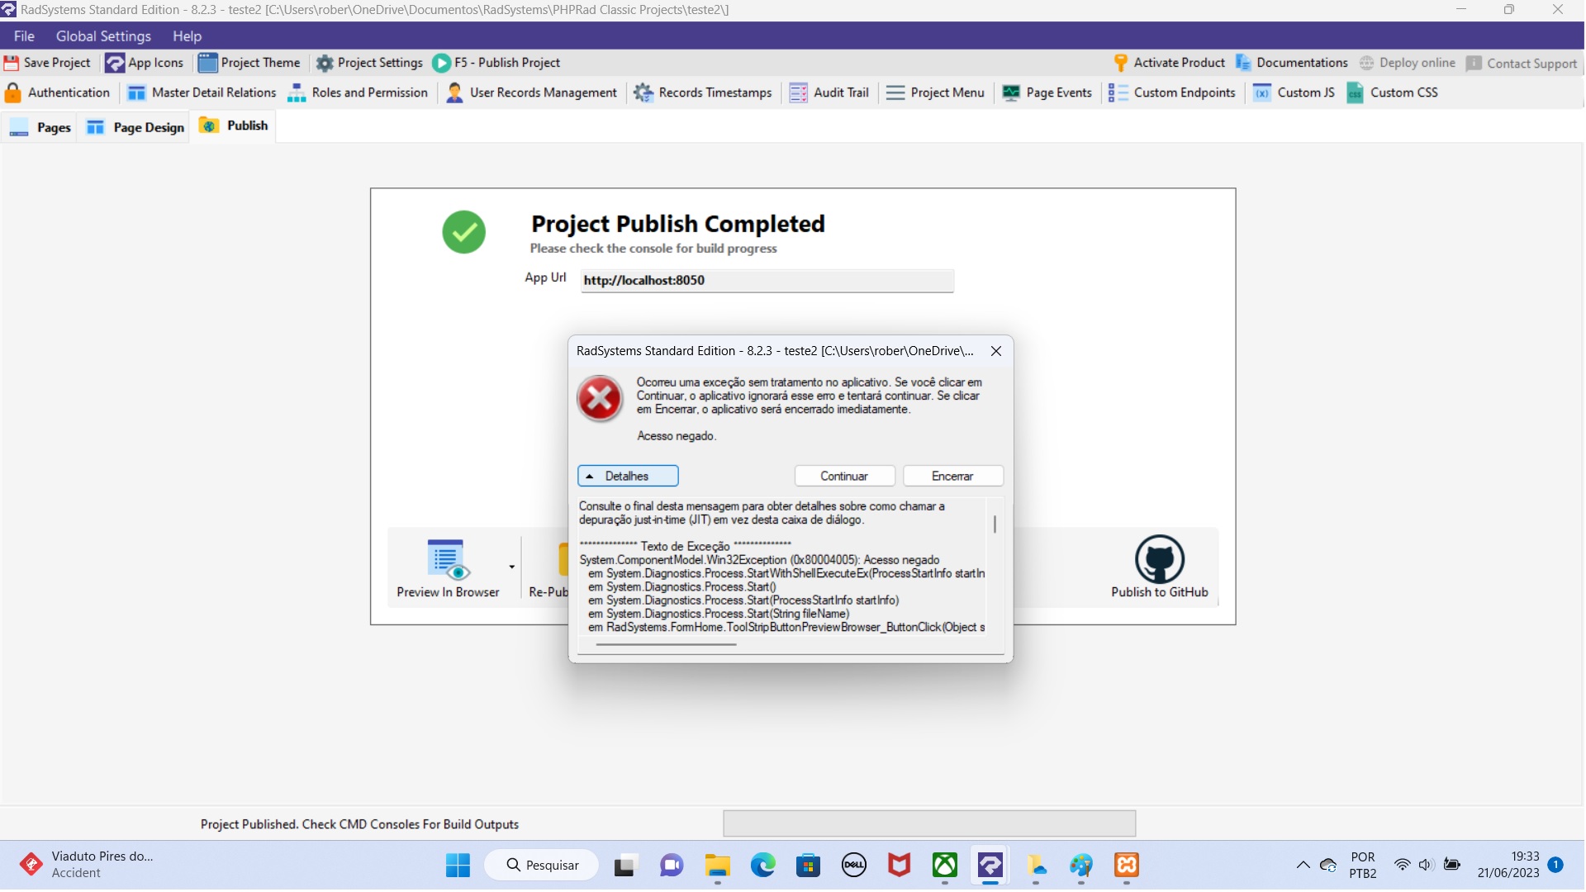Switch to Page Design tab
Viewport: 1586px width, 892px height.
[135, 127]
